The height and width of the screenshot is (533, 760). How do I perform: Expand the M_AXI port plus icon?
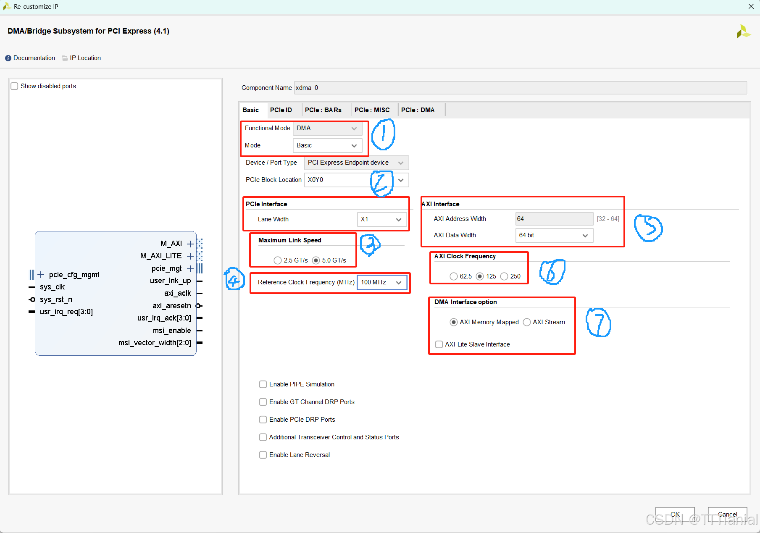[x=190, y=244]
